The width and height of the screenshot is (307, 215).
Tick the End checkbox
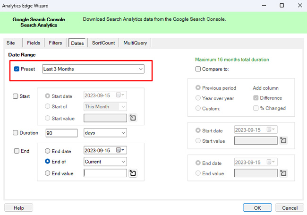17,151
